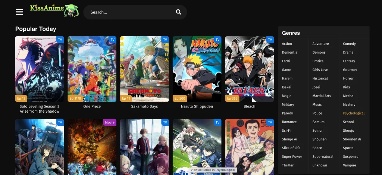
Task: Click the search magnifier icon
Action: pyautogui.click(x=179, y=12)
